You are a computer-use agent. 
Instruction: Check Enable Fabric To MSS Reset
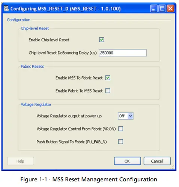click(x=108, y=91)
